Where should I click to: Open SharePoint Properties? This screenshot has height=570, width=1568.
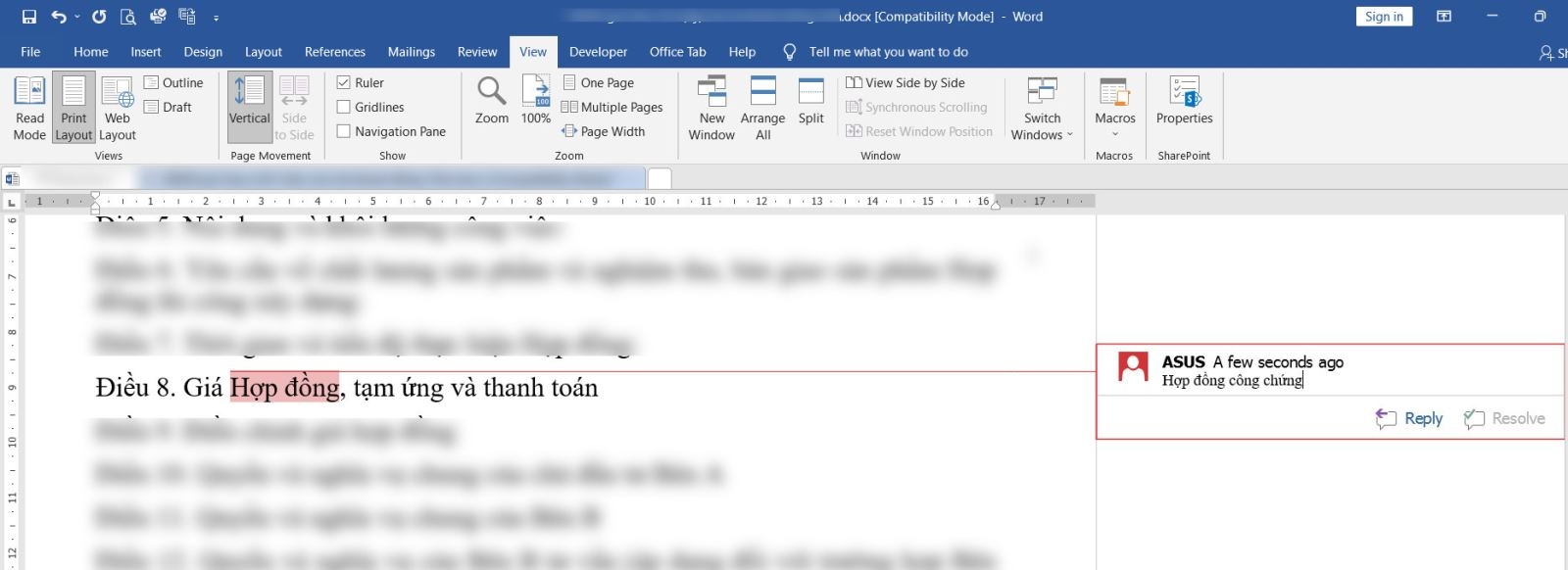point(1184,101)
